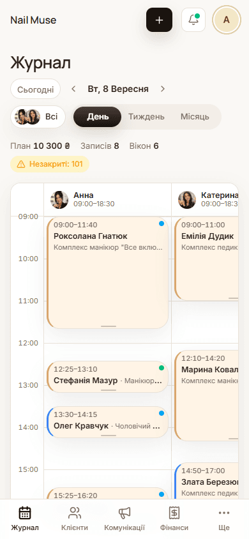The height and width of the screenshot is (539, 249).
Task: Switch view to День
Action: pos(98,117)
